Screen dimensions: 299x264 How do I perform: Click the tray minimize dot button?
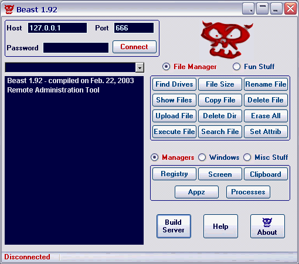click(x=248, y=9)
